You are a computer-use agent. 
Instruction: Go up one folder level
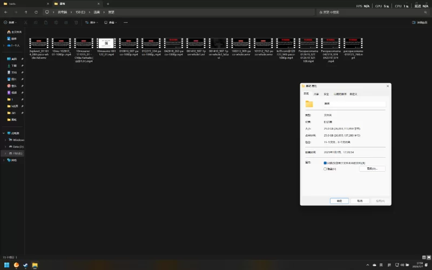click(26, 12)
